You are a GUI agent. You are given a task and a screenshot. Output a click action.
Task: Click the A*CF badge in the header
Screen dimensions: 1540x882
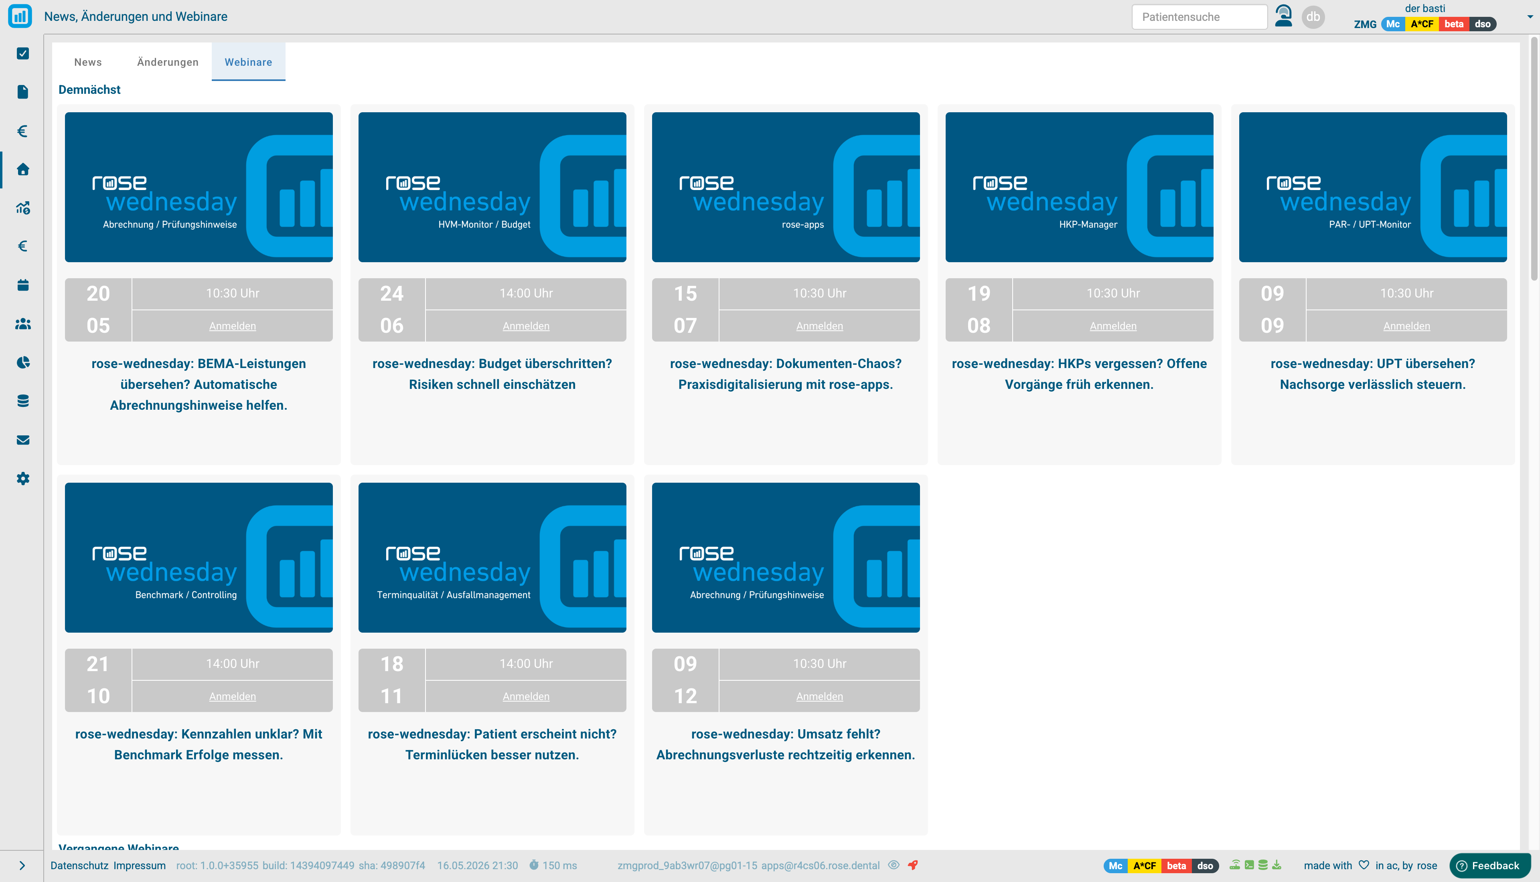[x=1422, y=24]
